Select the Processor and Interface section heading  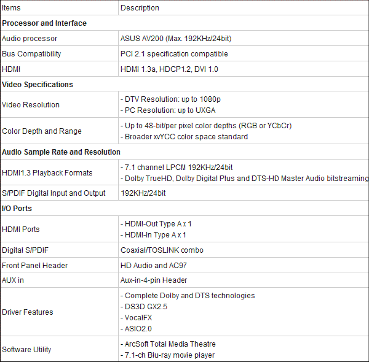[x=44, y=23]
